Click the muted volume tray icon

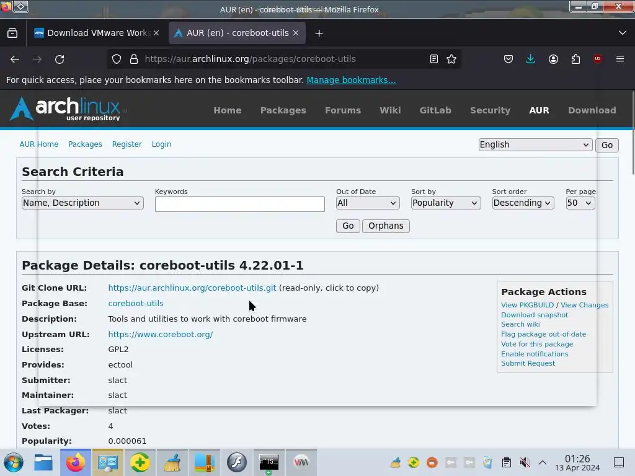[x=525, y=462]
